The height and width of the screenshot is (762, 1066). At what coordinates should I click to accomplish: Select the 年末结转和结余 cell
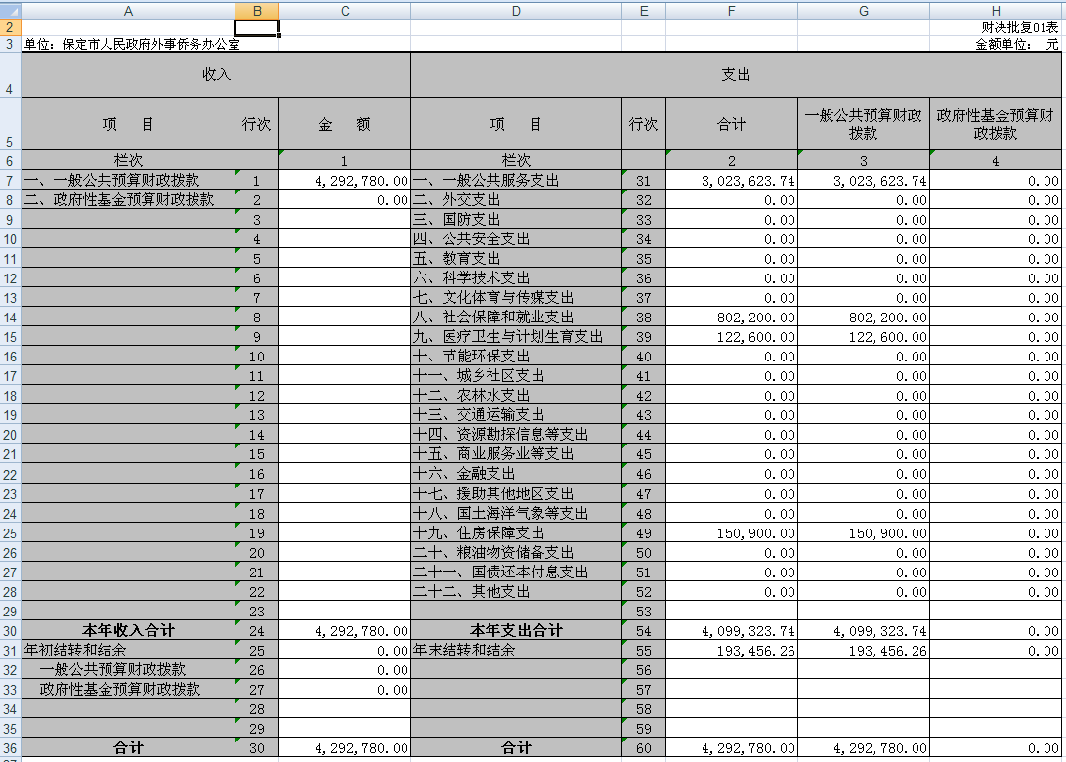pos(516,650)
